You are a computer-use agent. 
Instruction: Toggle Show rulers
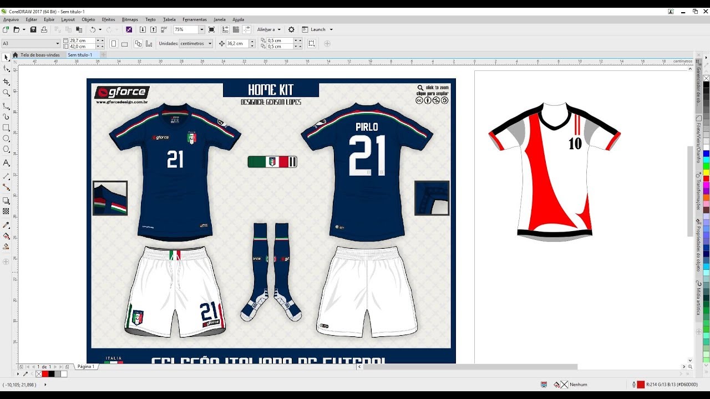pyautogui.click(x=225, y=29)
